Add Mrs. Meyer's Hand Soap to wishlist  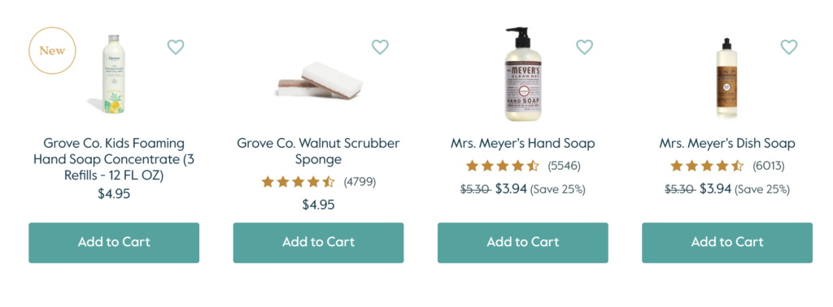tap(584, 47)
